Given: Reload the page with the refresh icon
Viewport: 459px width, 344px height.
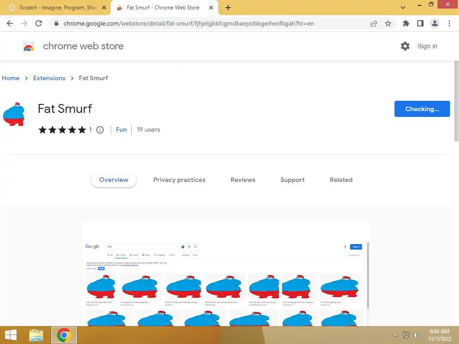Looking at the screenshot, I should click(x=39, y=23).
